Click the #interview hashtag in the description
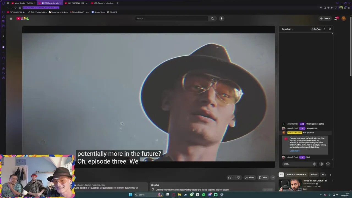Screen dimensions: 352x198 (101, 185)
